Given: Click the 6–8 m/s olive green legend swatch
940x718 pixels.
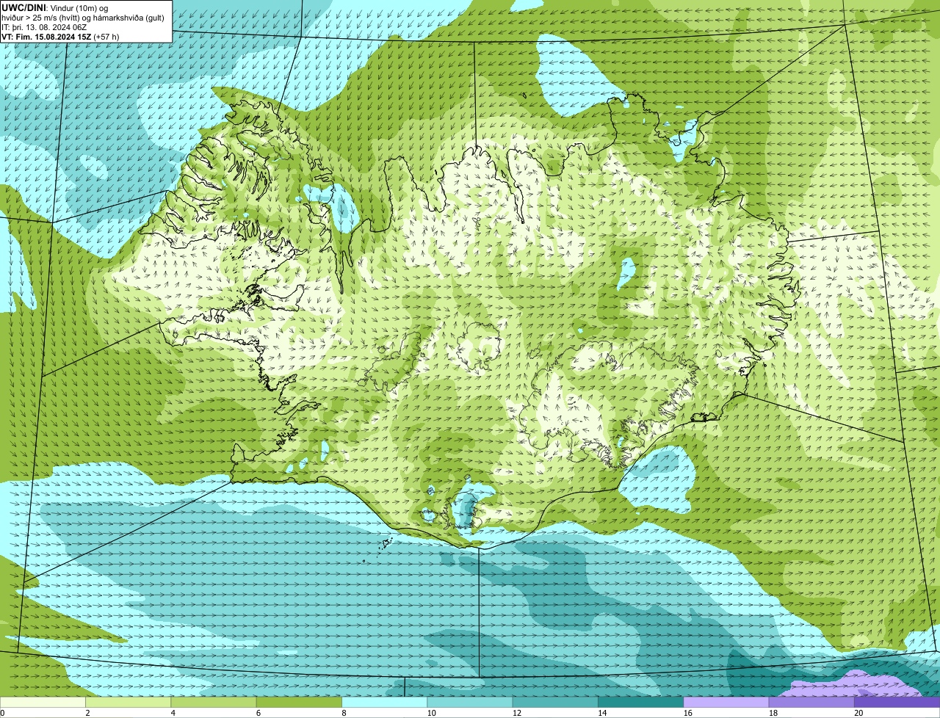Looking at the screenshot, I should point(299,702).
